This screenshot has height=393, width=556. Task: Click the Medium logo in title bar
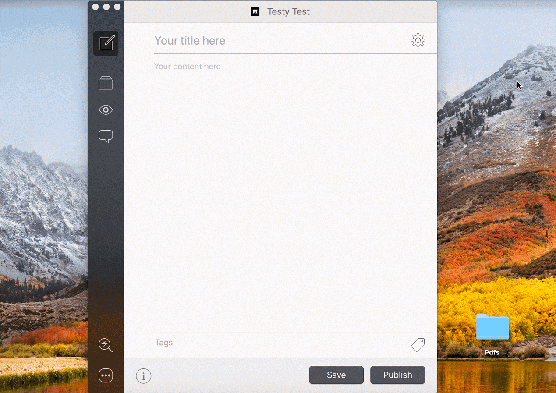255,12
